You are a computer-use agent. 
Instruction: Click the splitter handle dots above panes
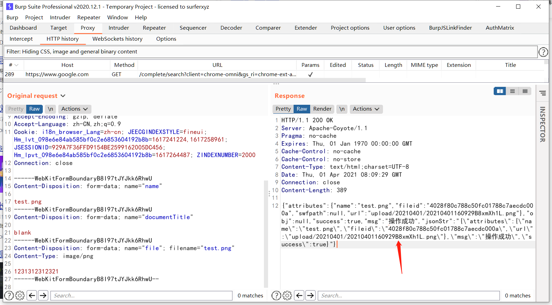276,84
